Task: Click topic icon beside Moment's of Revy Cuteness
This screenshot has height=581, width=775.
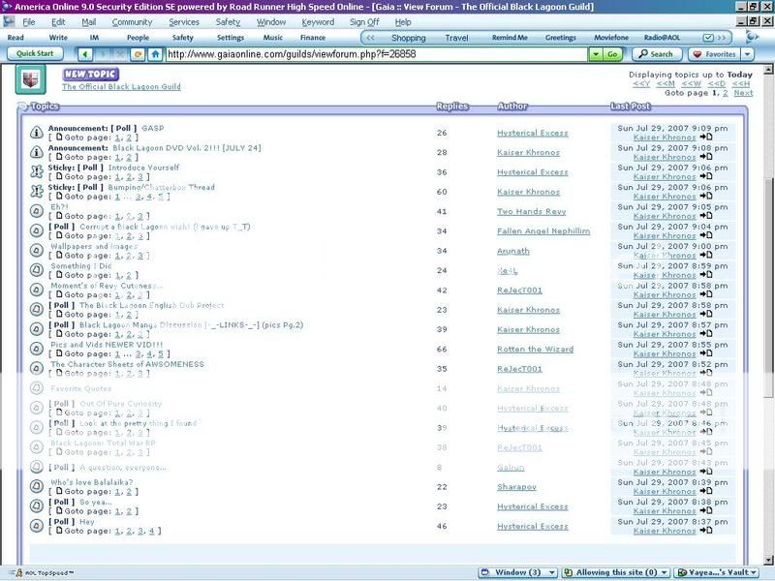Action: pyautogui.click(x=37, y=290)
